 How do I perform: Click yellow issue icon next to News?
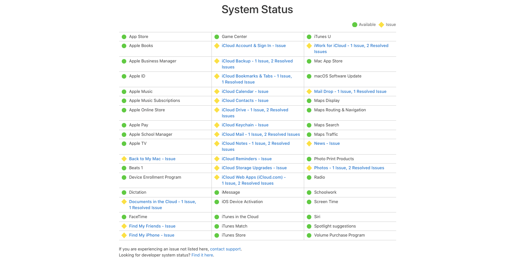[309, 143]
